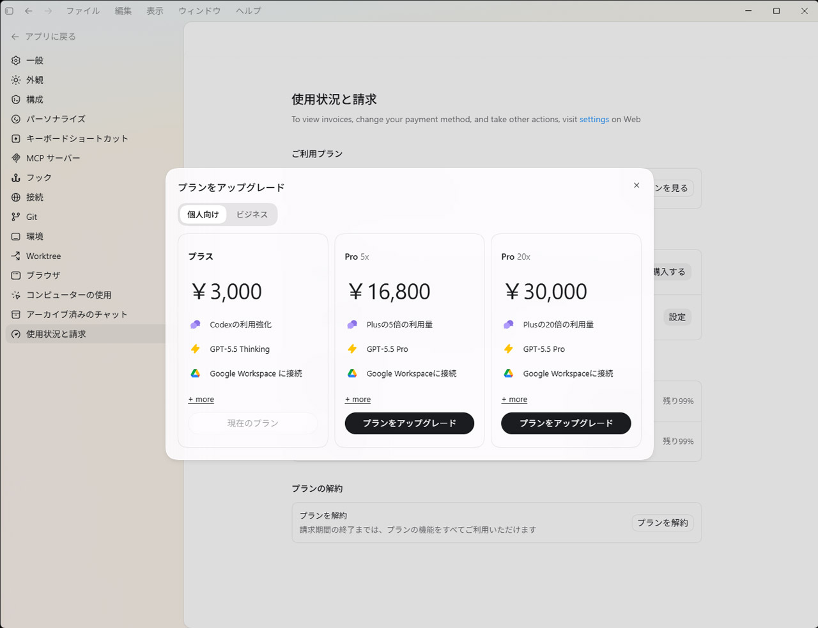Click the first 残り99% usage text

pos(678,401)
